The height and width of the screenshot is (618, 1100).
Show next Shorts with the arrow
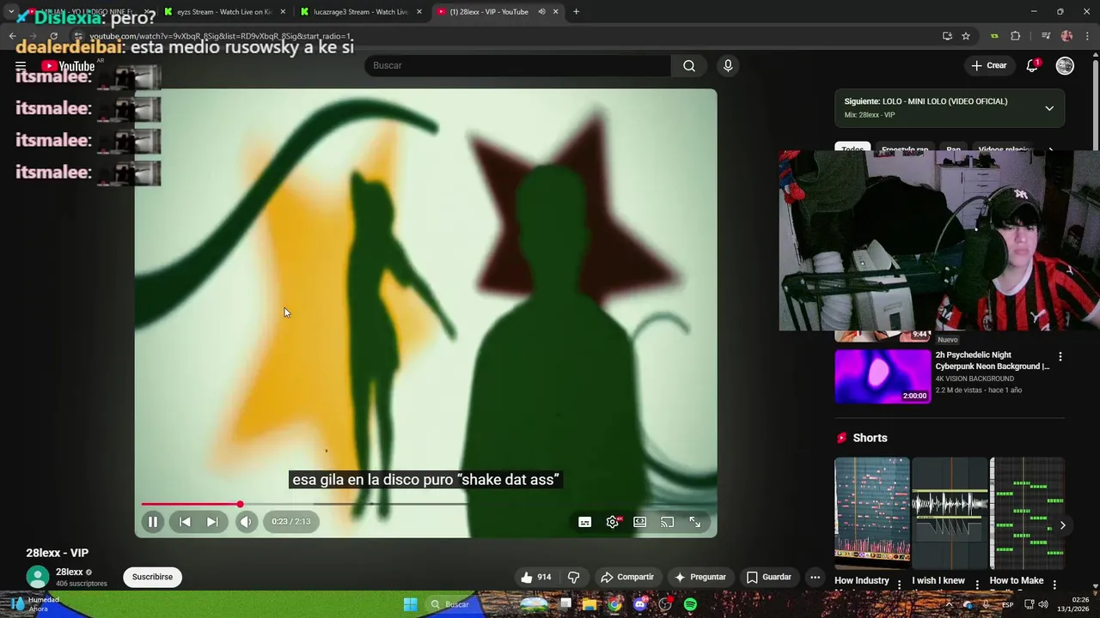click(x=1062, y=525)
